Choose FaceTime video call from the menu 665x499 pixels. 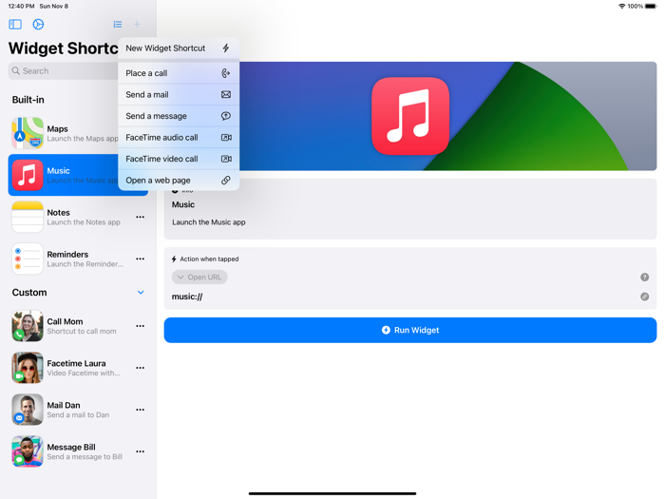click(179, 159)
